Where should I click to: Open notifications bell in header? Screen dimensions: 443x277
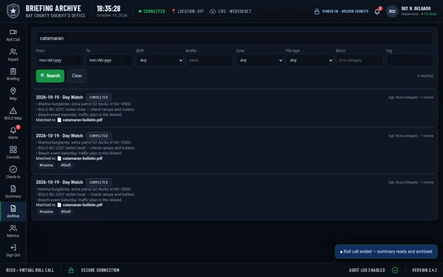tap(377, 12)
